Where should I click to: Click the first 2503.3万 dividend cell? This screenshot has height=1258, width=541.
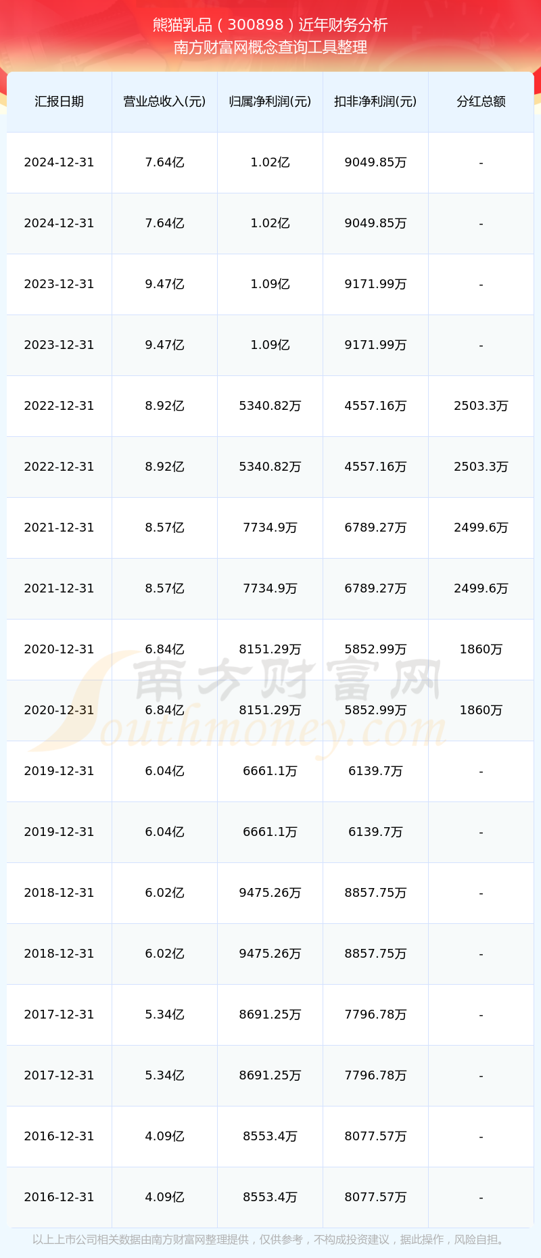(481, 406)
